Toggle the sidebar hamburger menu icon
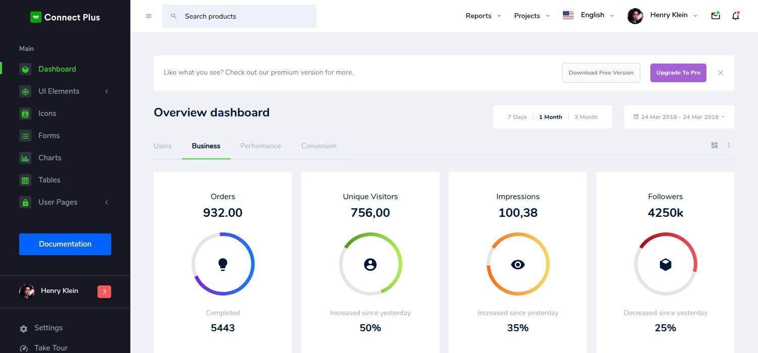Screen dimensions: 758x353 pyautogui.click(x=149, y=16)
